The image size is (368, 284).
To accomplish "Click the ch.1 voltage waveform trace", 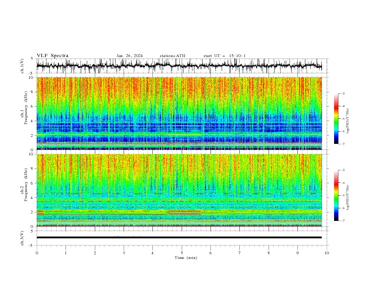I will (179, 66).
